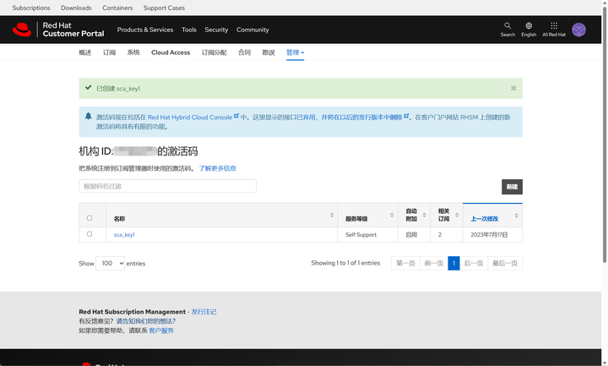The image size is (608, 366).
Task: Open the sca_key1 activation key link
Action: (x=124, y=234)
